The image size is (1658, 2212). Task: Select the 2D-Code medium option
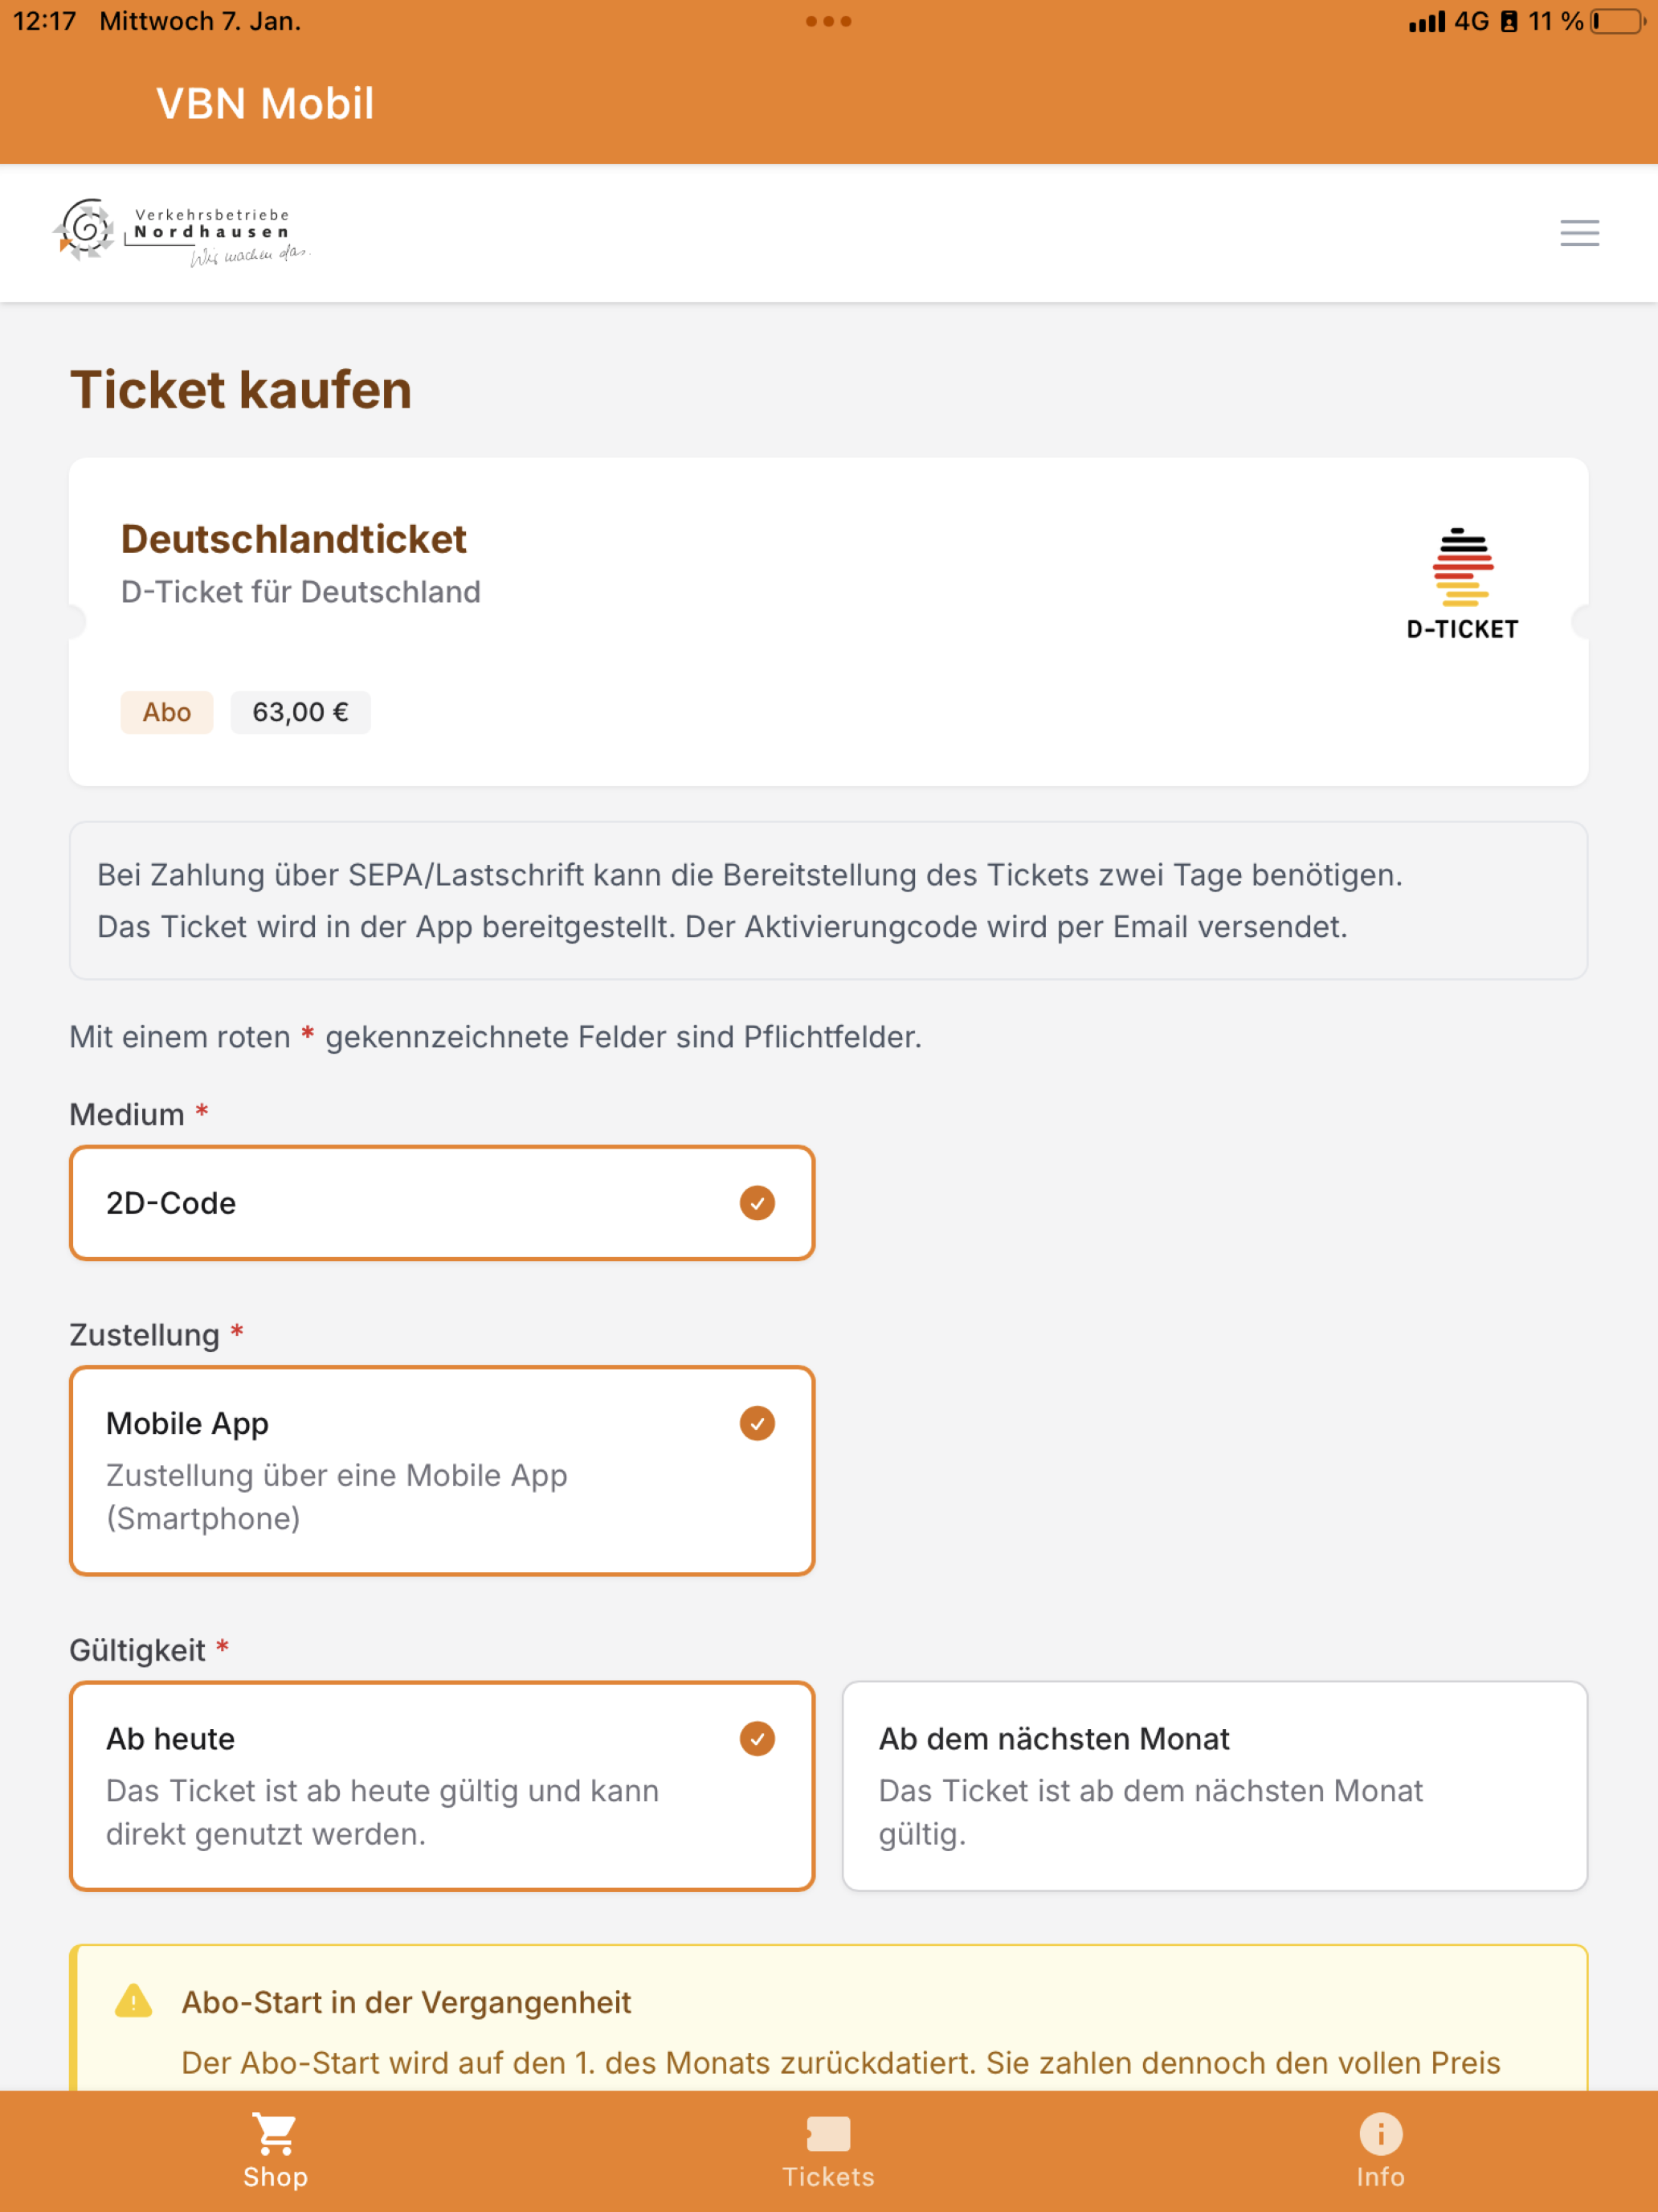point(442,1203)
